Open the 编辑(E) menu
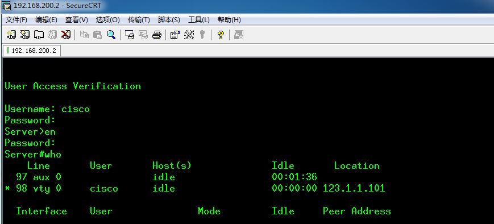Image resolution: width=494 pixels, height=224 pixels. [x=46, y=20]
